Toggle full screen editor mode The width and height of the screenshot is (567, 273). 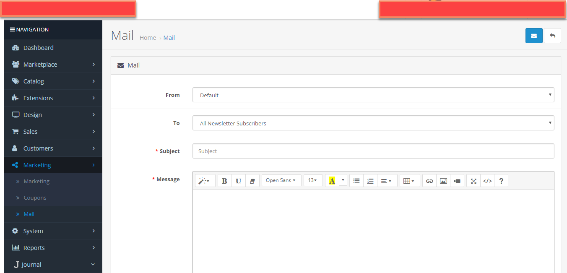(473, 181)
